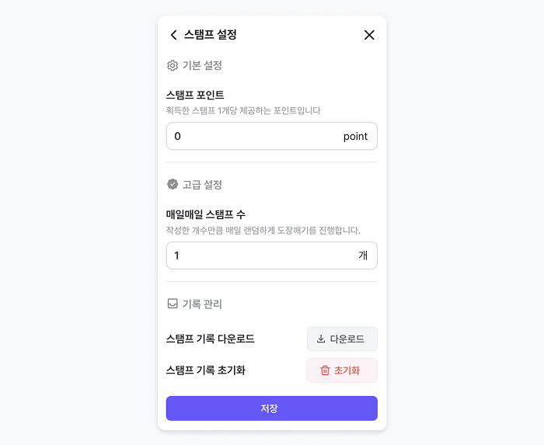Save settings with the 저장 button
544x445 pixels.
click(271, 408)
